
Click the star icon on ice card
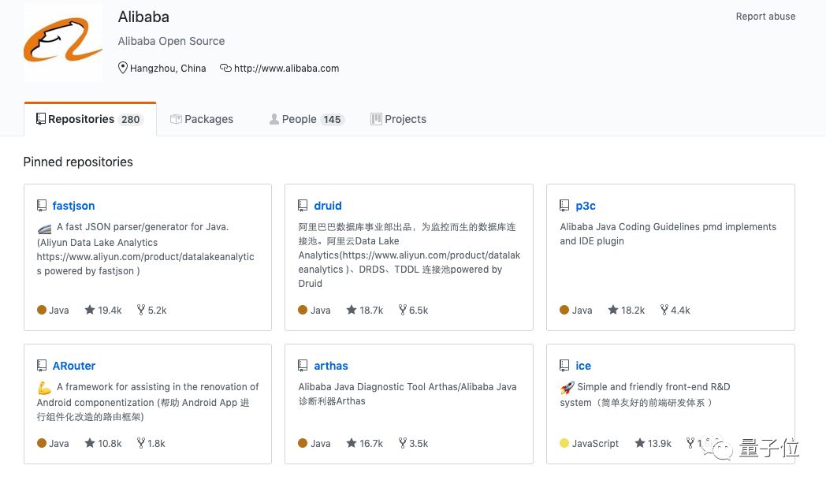point(640,444)
